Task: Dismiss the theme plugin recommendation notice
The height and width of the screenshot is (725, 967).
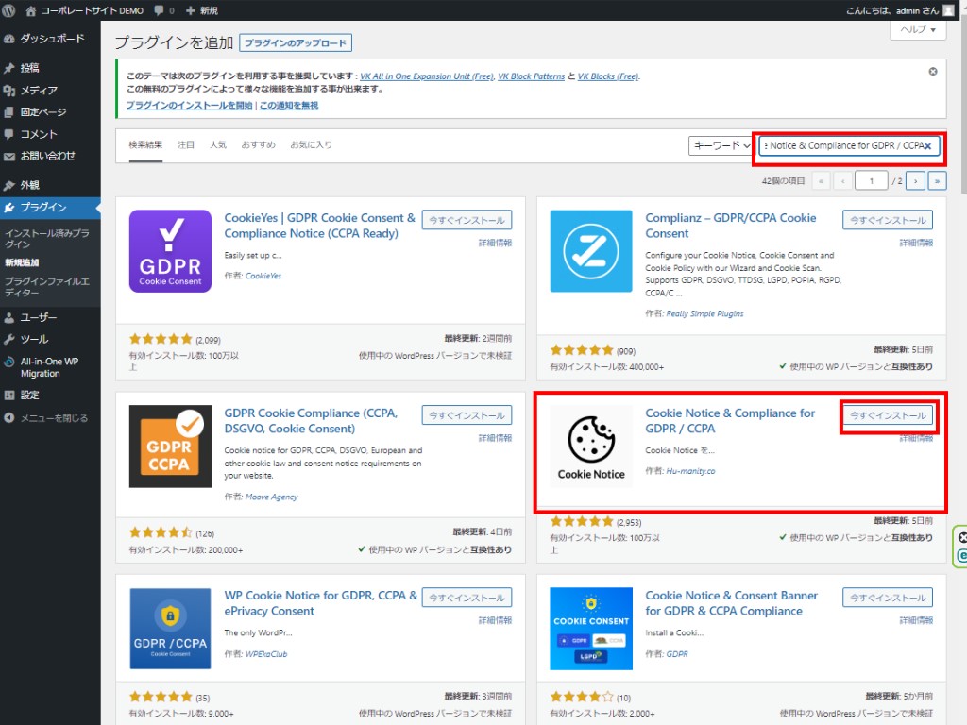Action: coord(933,72)
